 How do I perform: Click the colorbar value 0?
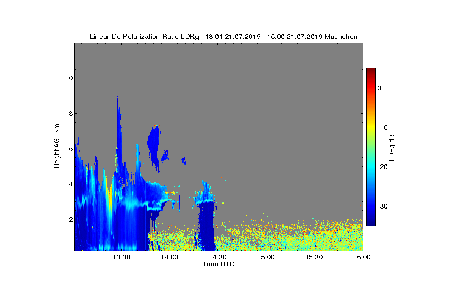point(379,88)
